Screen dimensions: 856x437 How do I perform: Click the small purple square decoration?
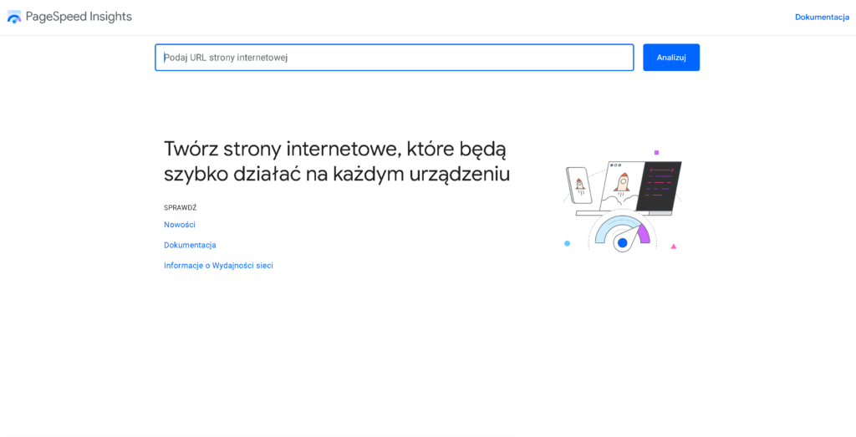(x=656, y=152)
